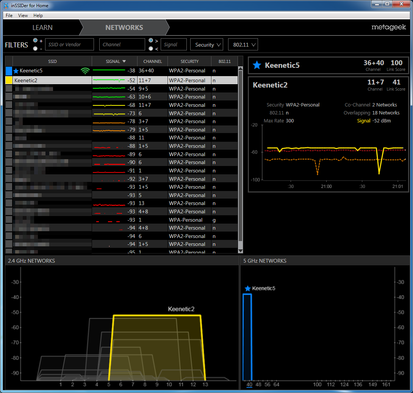Toggle the checkbox on the -63 signal row
Image resolution: width=413 pixels, height=393 pixels.
9,97
